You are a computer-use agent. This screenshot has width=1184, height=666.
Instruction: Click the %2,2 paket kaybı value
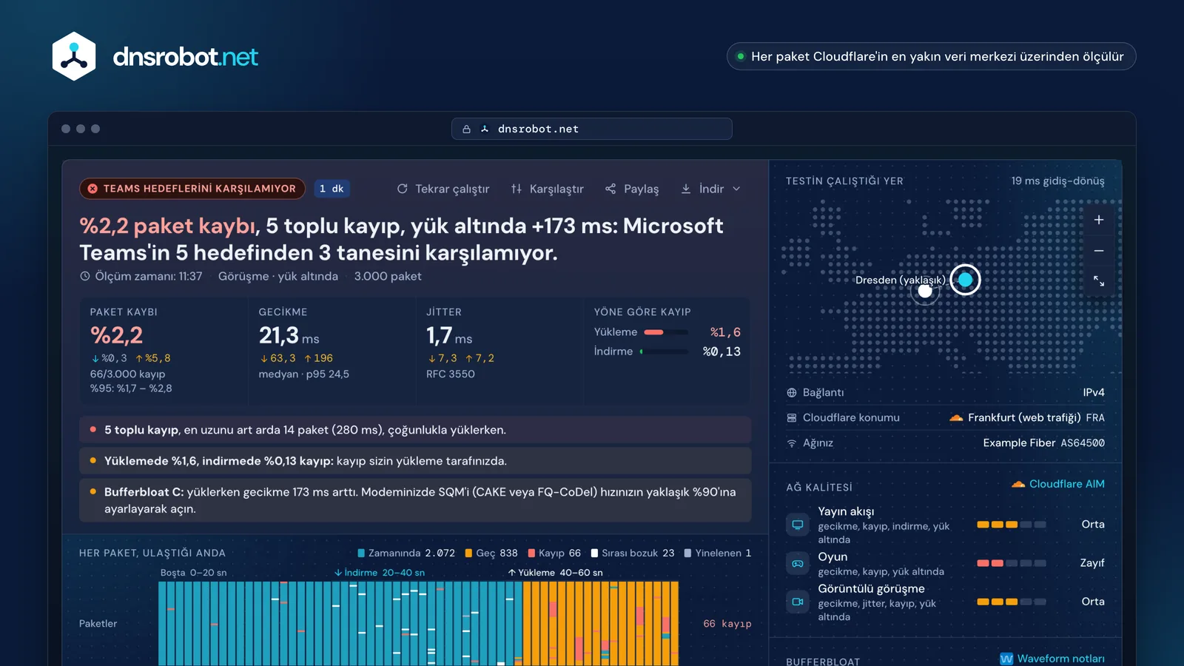[x=116, y=335]
